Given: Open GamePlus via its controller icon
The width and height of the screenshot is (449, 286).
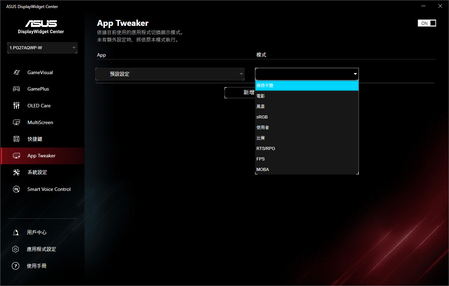Looking at the screenshot, I should point(16,89).
